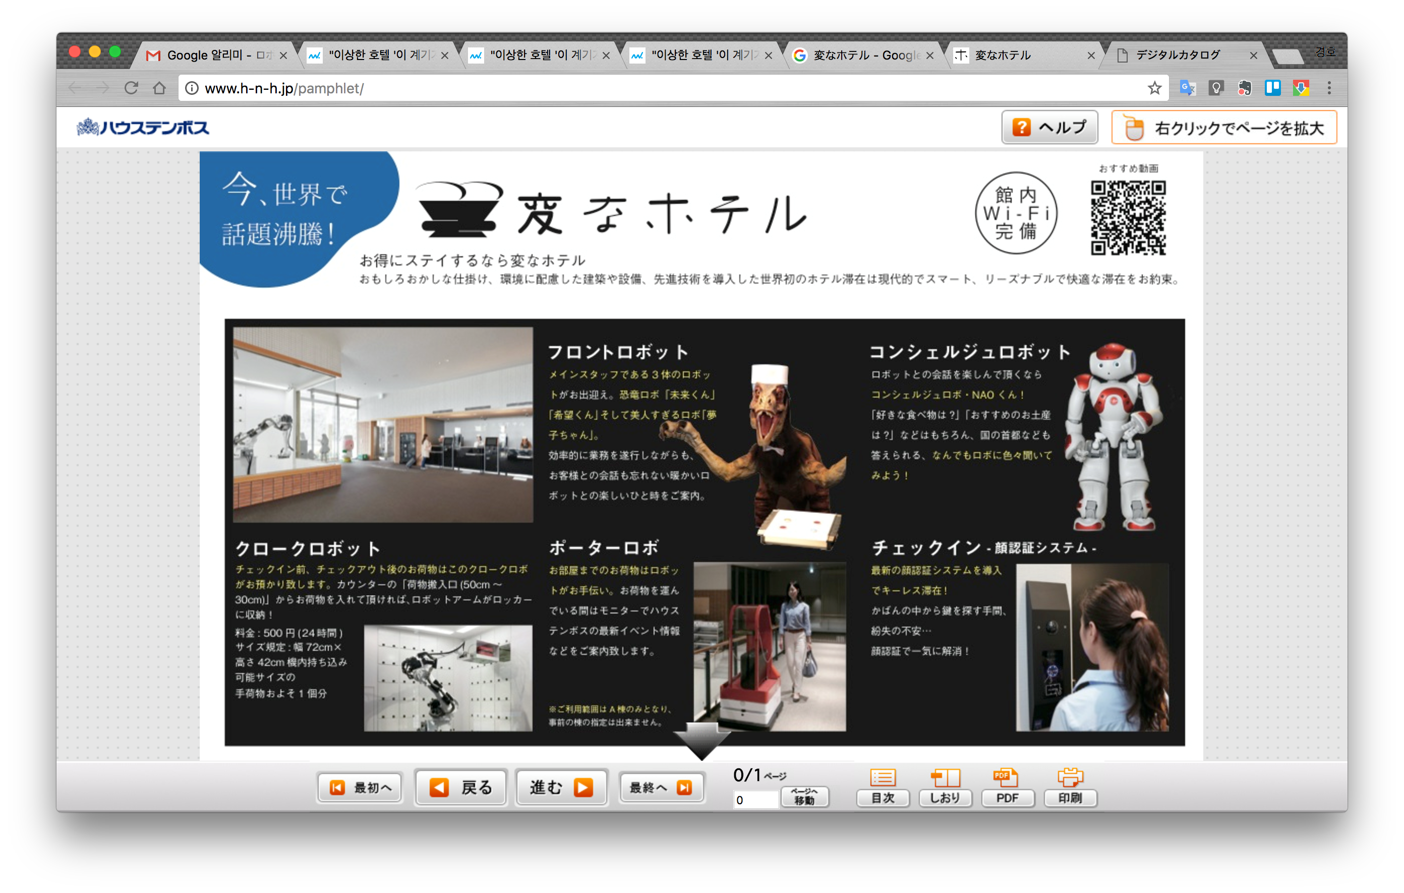This screenshot has height=893, width=1404.
Task: Click the forward navigation arrow
Action: pos(103,88)
